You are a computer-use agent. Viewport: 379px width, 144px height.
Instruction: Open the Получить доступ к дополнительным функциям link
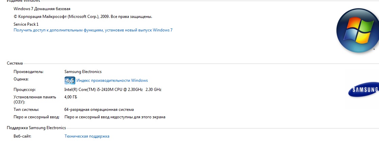point(93,30)
